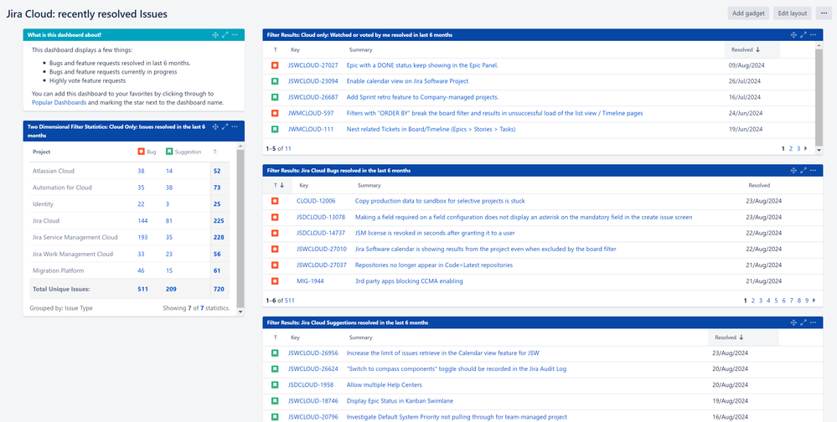Image resolution: width=837 pixels, height=422 pixels.
Task: Click move handle of Two Dimensional Filter Statistics gadget
Action: (x=215, y=126)
